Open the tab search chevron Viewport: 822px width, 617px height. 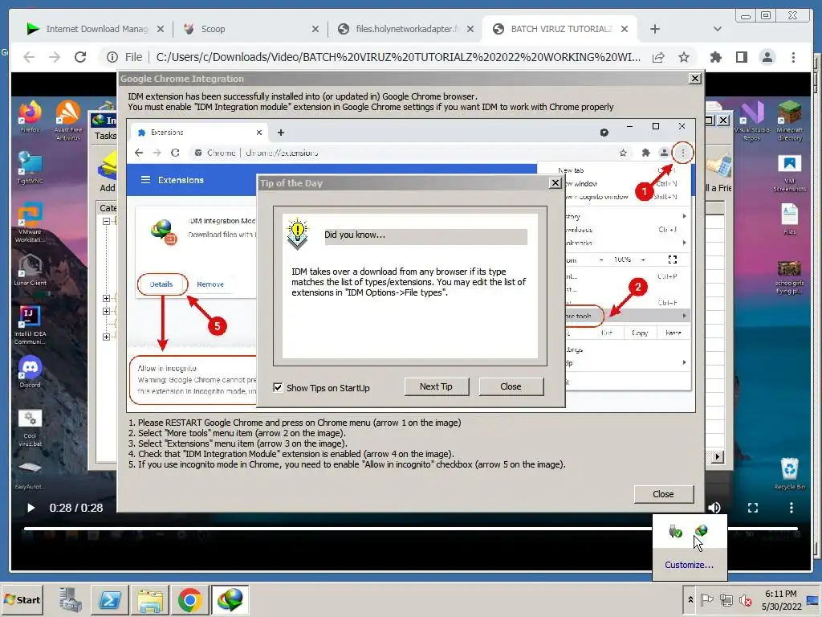pos(717,29)
